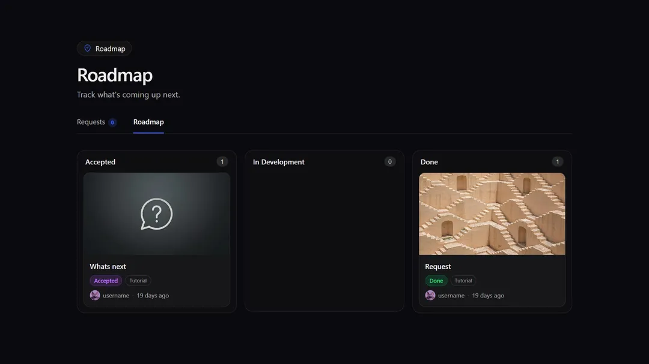Click username text on Request card
This screenshot has width=649, height=364.
(x=451, y=296)
